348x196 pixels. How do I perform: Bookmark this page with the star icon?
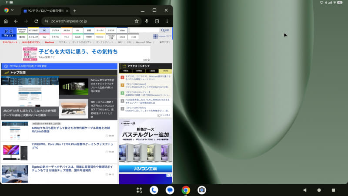tap(137, 21)
